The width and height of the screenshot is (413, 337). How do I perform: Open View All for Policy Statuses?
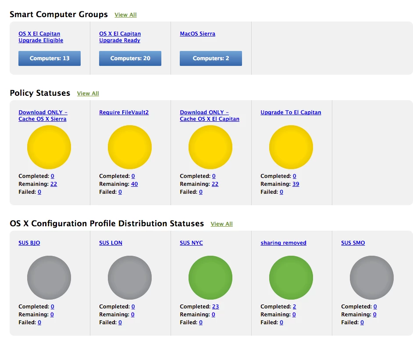[x=88, y=94]
